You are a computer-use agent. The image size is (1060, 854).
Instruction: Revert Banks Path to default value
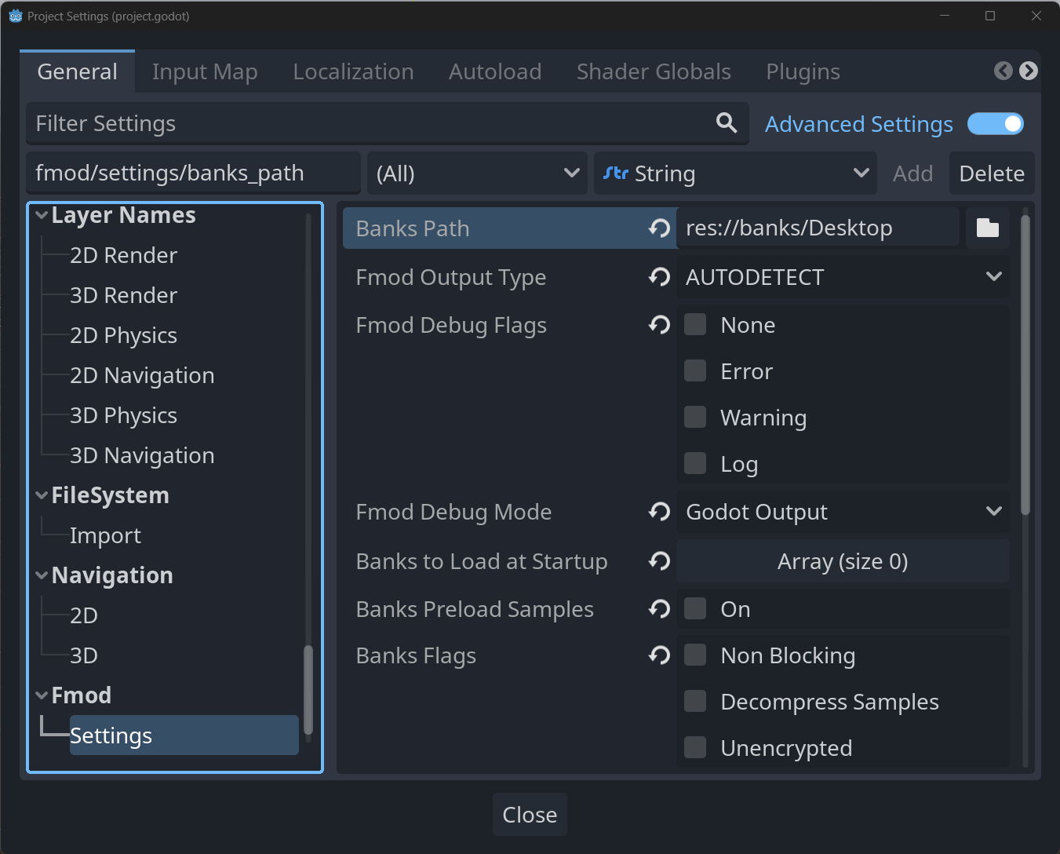[659, 228]
